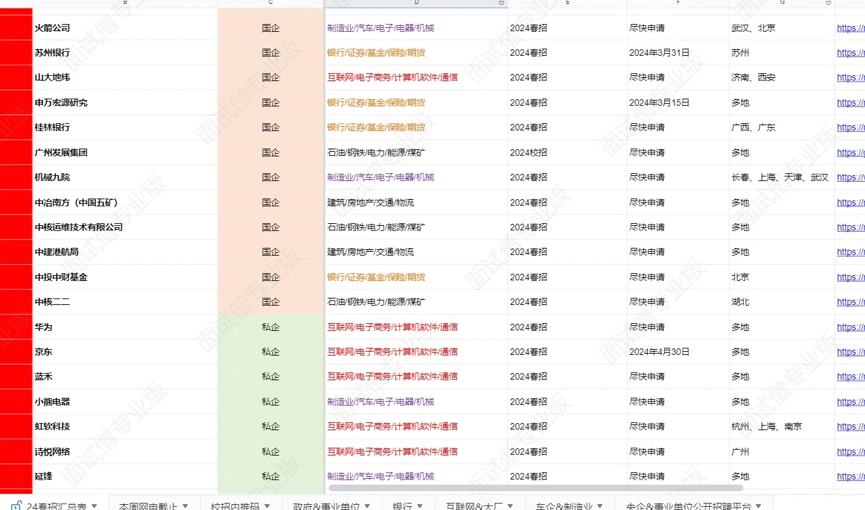Open the https link in 京东 row
The height and width of the screenshot is (510, 865).
click(x=851, y=352)
